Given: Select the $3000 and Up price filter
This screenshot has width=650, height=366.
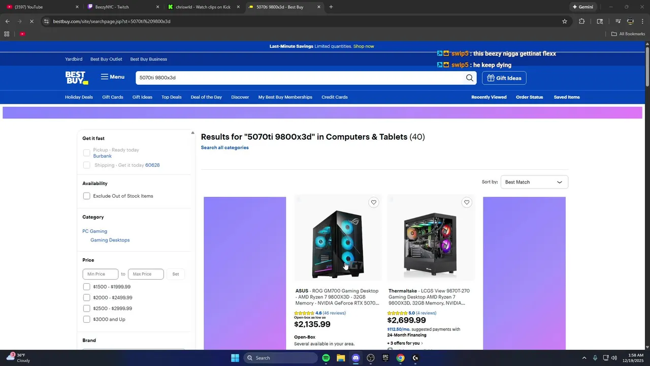Looking at the screenshot, I should click(x=86, y=319).
